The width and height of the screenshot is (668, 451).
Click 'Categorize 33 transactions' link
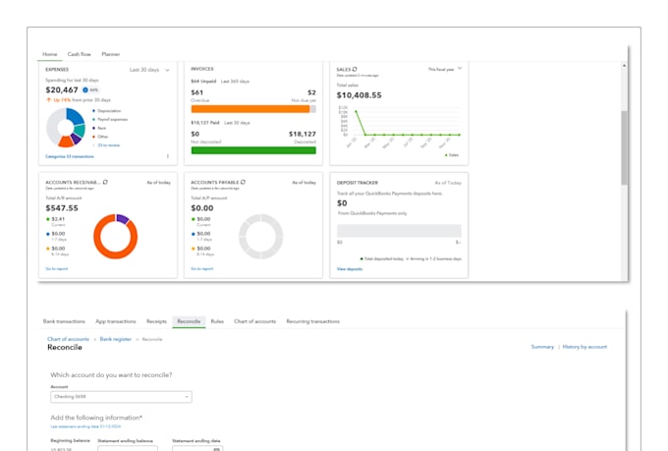[70, 156]
